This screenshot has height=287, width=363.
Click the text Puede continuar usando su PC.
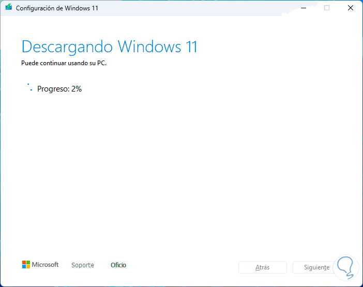(x=64, y=63)
